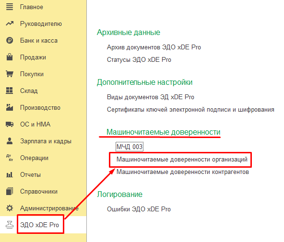Open Ошибки ЭДО xDE Pro log
Screen dimensions: 284x242
tap(139, 209)
